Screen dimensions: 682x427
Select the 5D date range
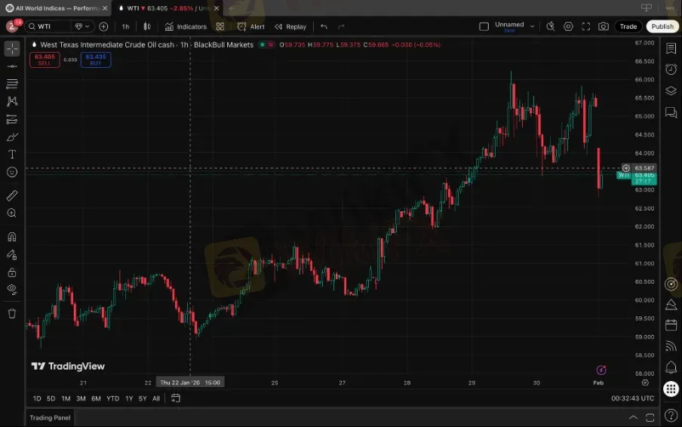[51, 398]
